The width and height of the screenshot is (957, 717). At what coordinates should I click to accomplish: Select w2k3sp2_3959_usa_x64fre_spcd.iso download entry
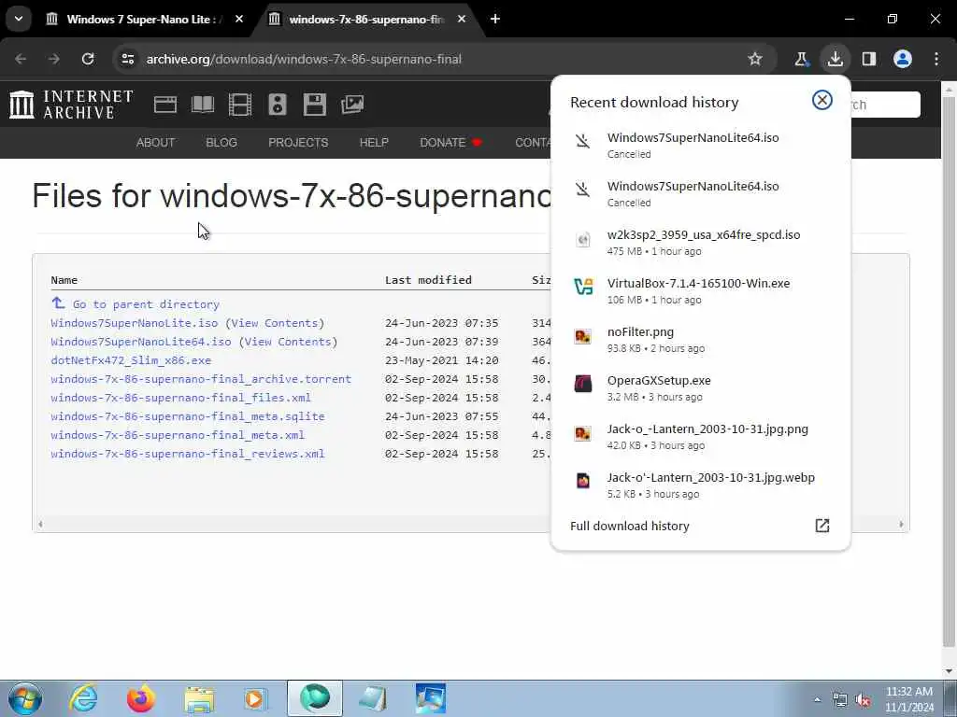point(701,242)
